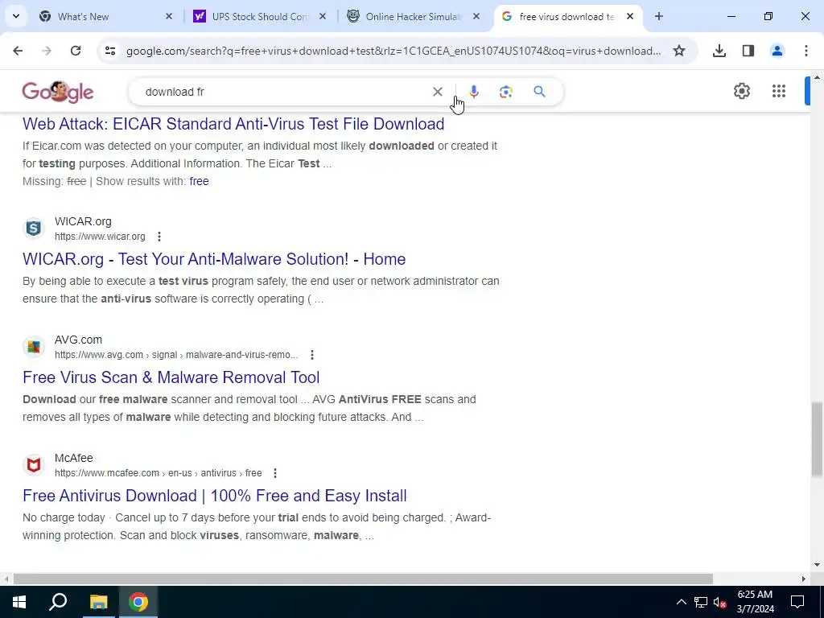Open site information icon in address bar
Viewport: 824px width, 618px height.
point(109,51)
